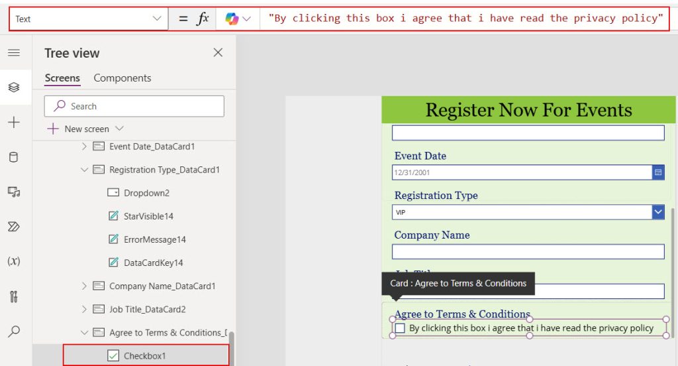Open the hamburger menu in left rail
This screenshot has height=366, width=678.
click(x=14, y=53)
